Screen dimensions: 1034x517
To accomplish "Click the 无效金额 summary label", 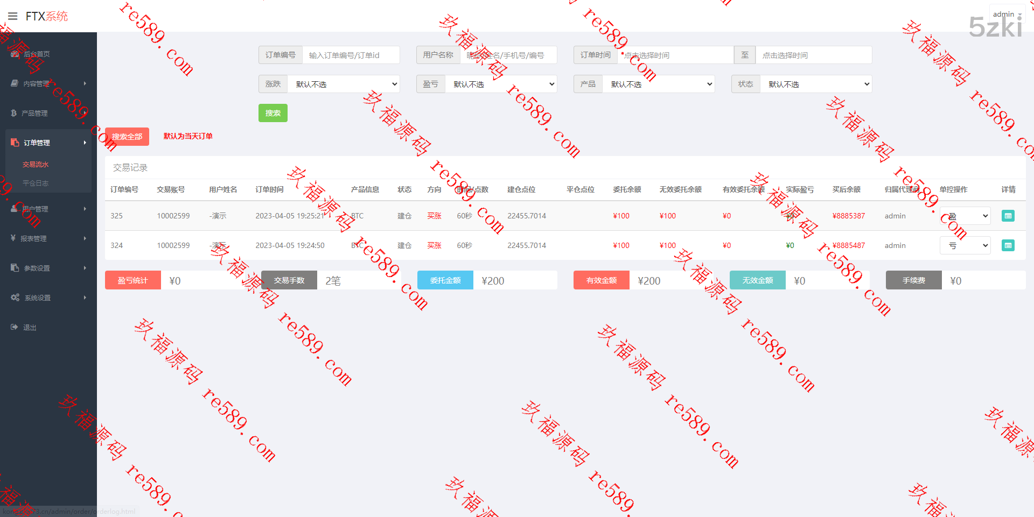I will (x=758, y=280).
